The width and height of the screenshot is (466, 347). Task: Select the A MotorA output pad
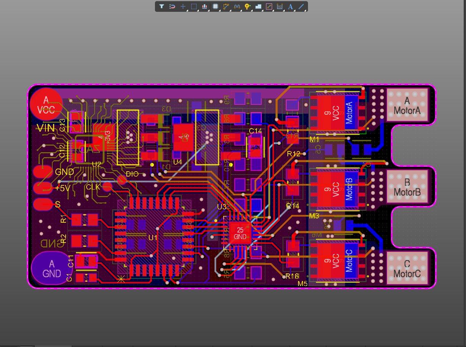click(x=407, y=105)
